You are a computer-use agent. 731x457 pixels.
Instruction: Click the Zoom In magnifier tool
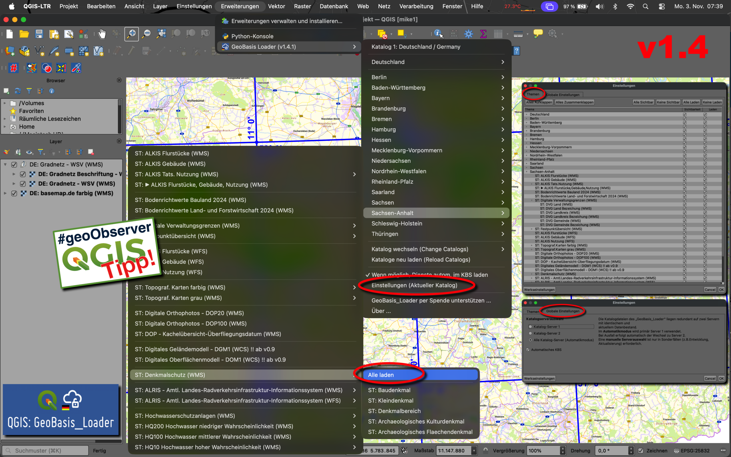(x=132, y=34)
